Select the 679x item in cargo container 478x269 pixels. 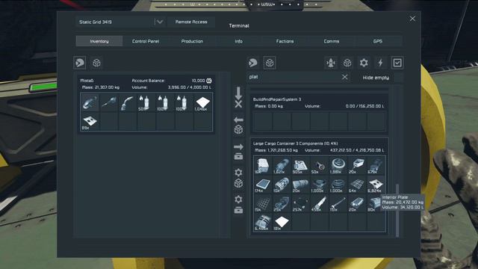376,166
